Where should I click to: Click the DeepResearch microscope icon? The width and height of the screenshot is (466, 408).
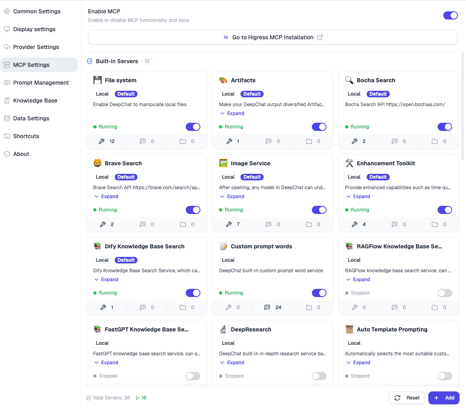[x=223, y=329]
